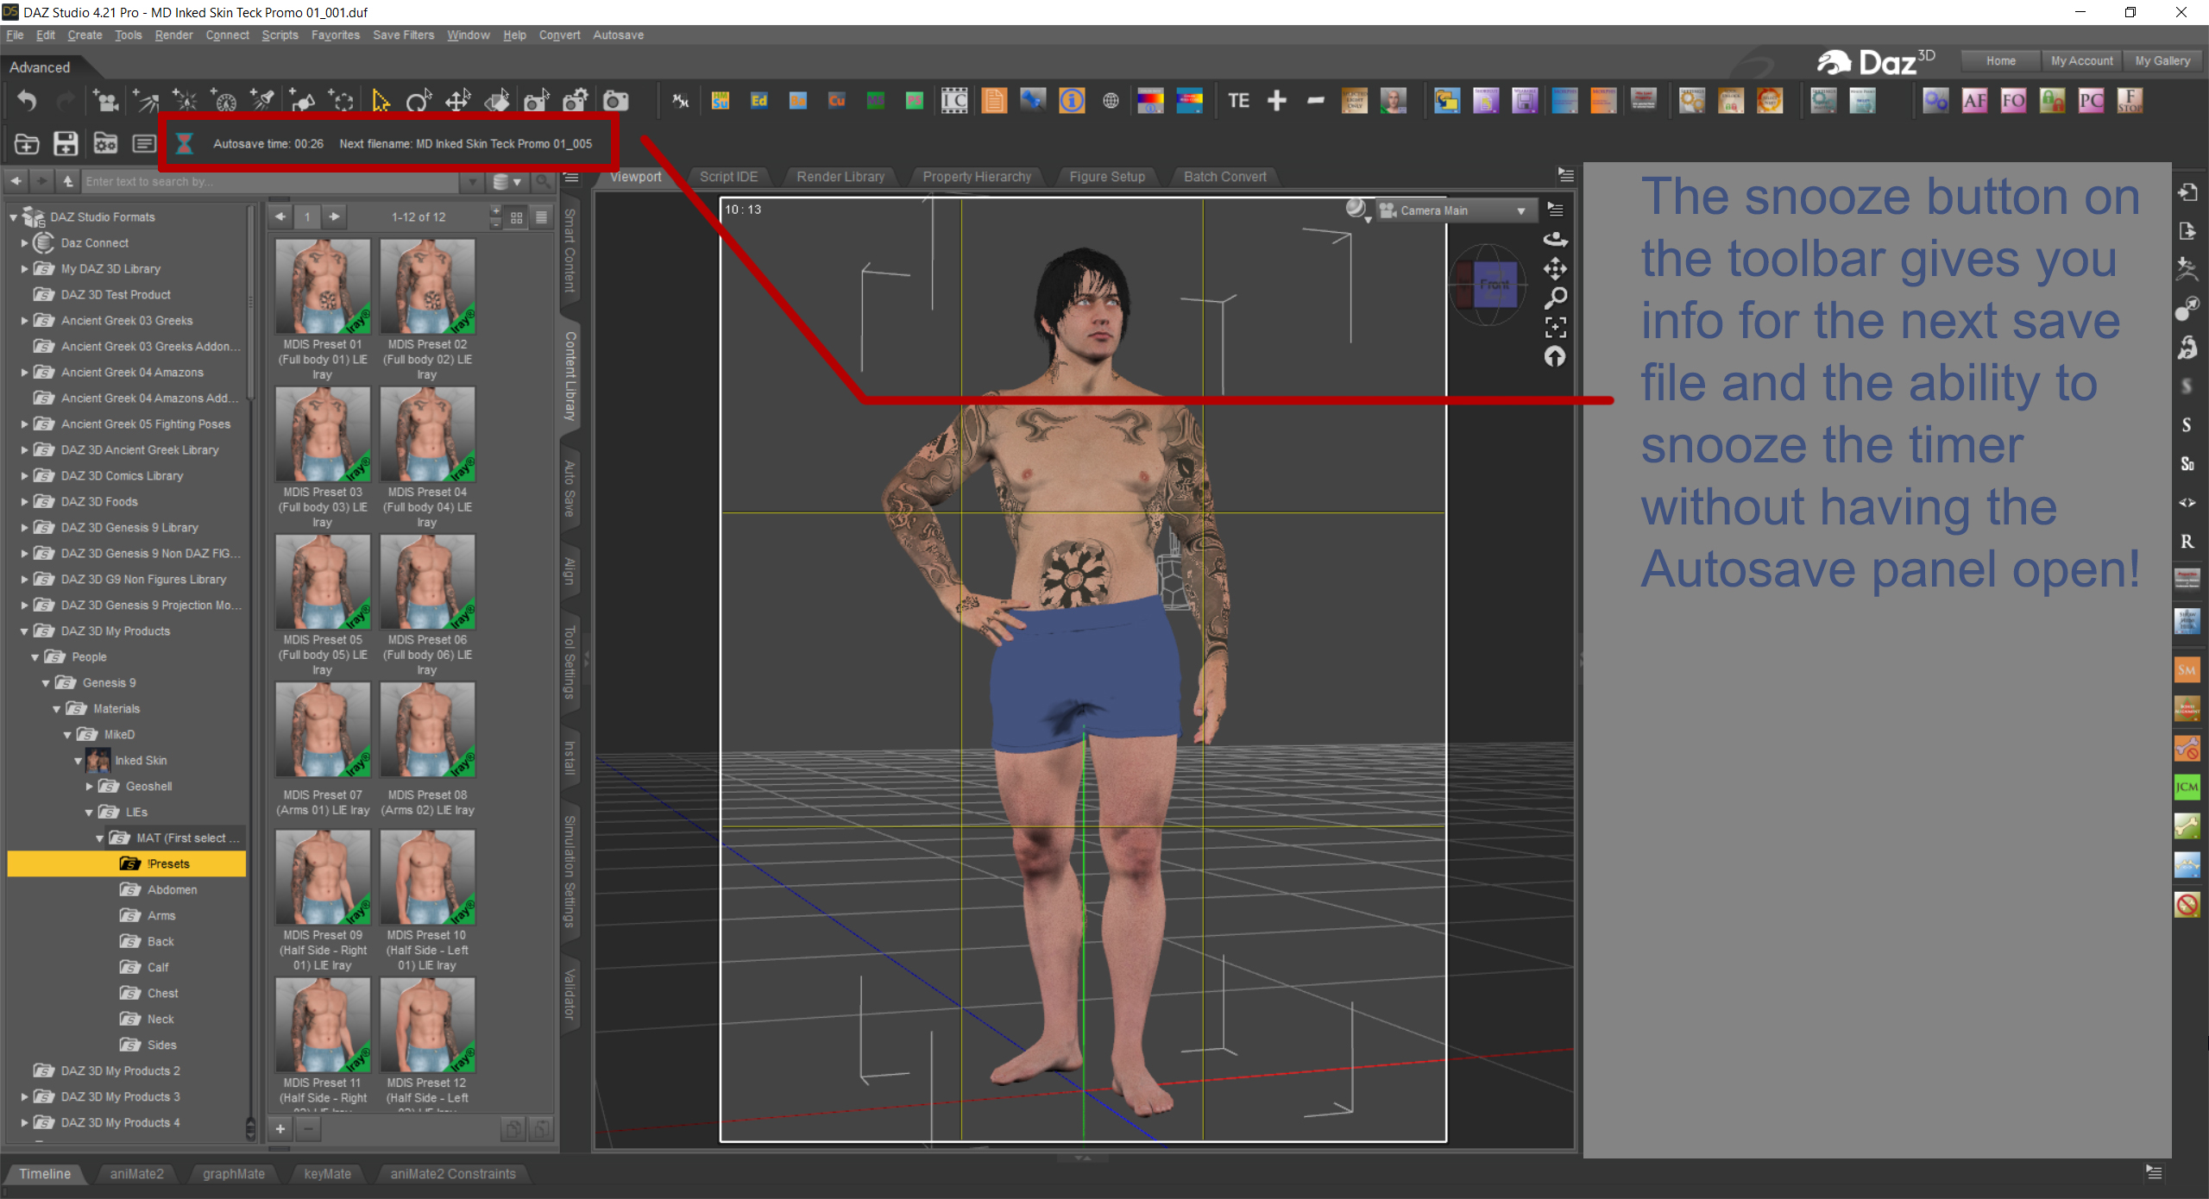Click the viewport Orbit control icon

point(1555,239)
